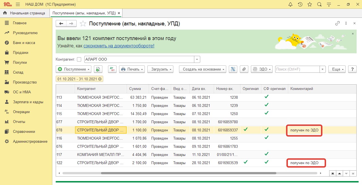362x185 pixels.
Task: Toggle the Контрагент filter checkbox
Action: click(x=79, y=59)
